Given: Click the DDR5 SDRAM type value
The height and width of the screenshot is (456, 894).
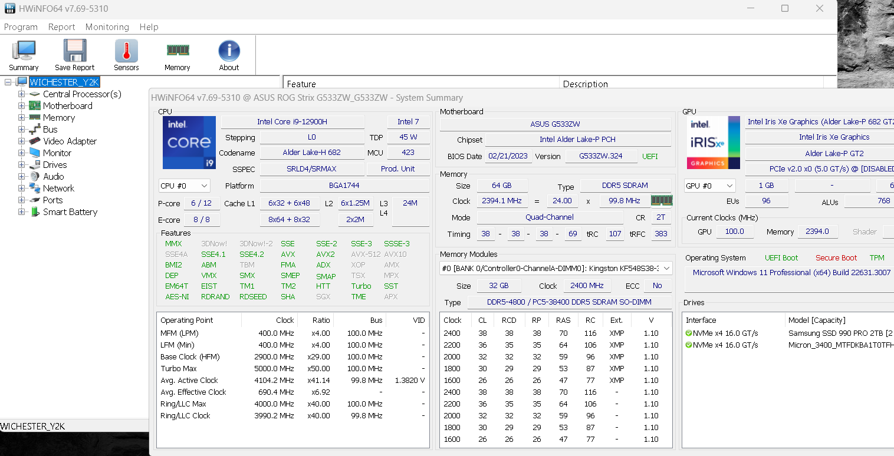Looking at the screenshot, I should 626,186.
